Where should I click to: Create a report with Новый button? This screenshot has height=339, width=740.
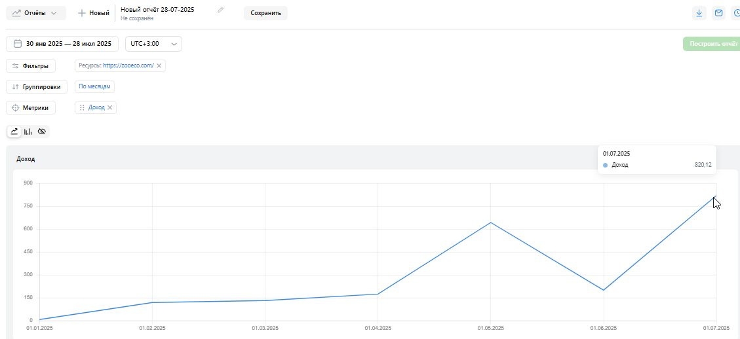(x=94, y=13)
